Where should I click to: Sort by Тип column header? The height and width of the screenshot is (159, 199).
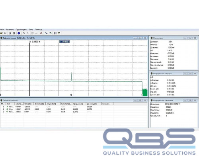tap(10, 104)
